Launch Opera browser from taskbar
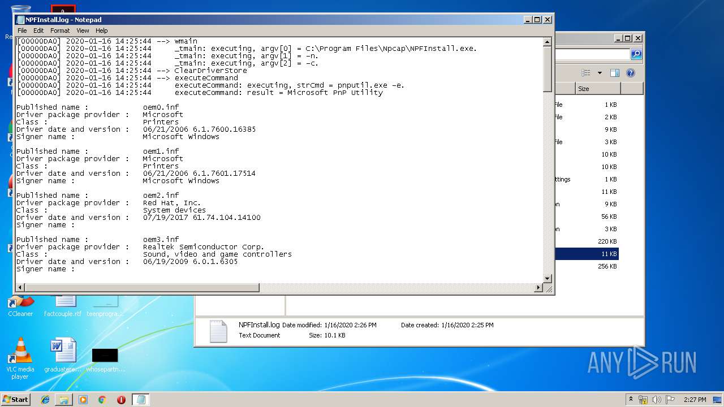 [x=121, y=399]
